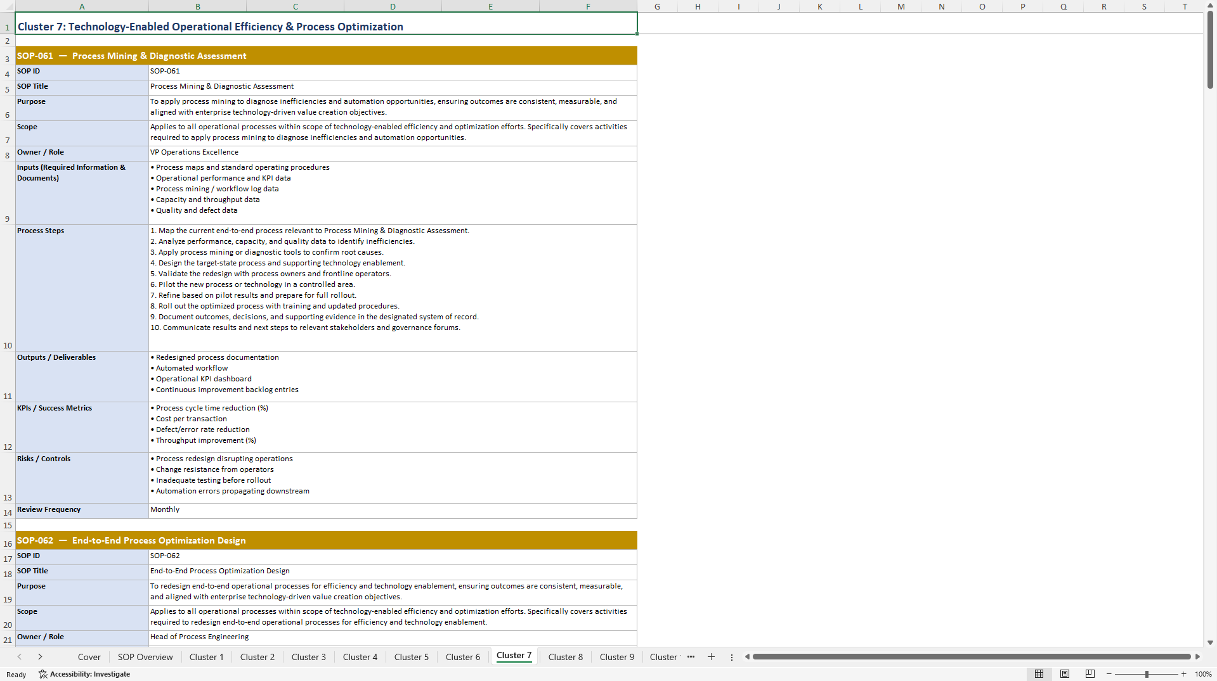
Task: Click the Select All corner triangle
Action: click(x=8, y=6)
